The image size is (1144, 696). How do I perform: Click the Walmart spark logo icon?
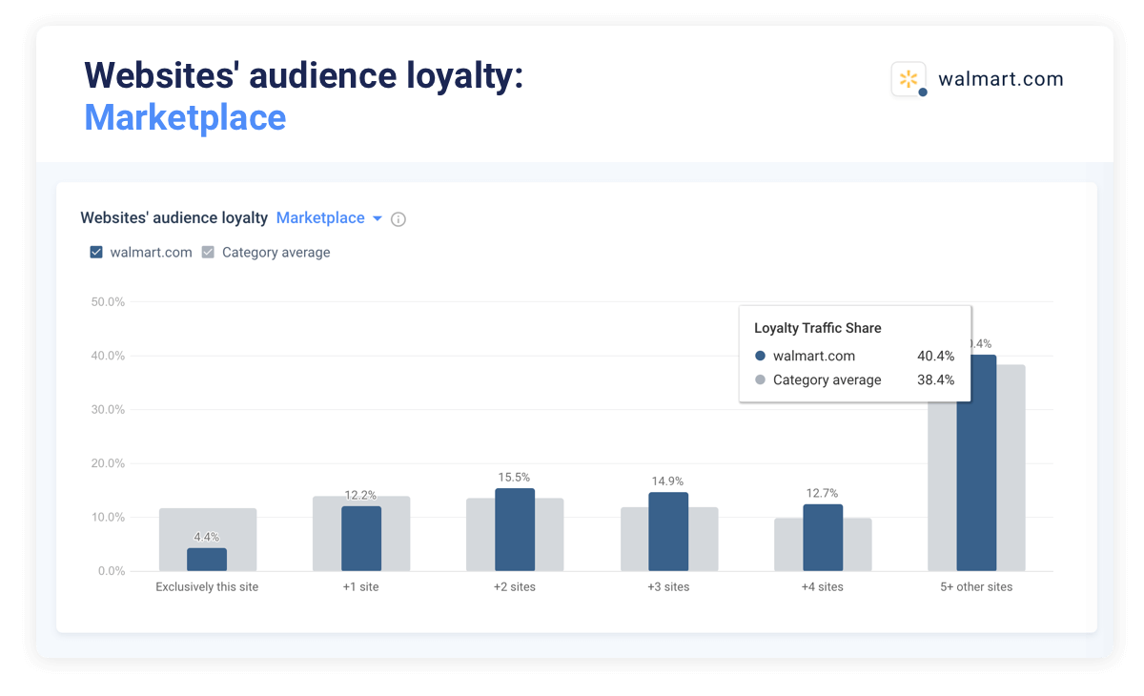909,79
